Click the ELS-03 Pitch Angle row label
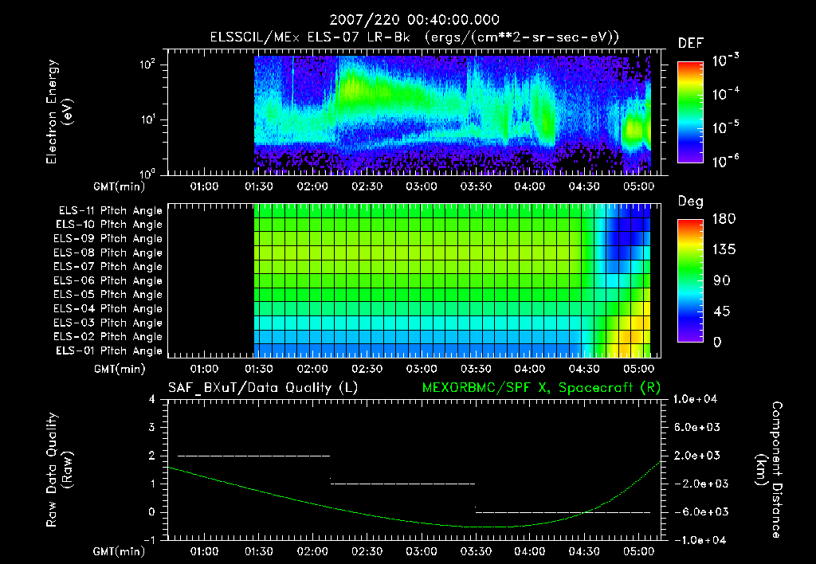This screenshot has width=816, height=564. click(108, 323)
